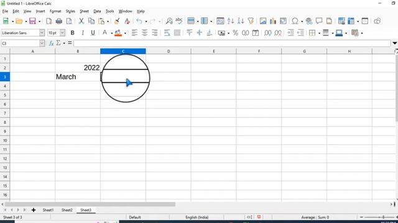Toggle Bold formatting
This screenshot has width=398, height=223.
[73, 33]
